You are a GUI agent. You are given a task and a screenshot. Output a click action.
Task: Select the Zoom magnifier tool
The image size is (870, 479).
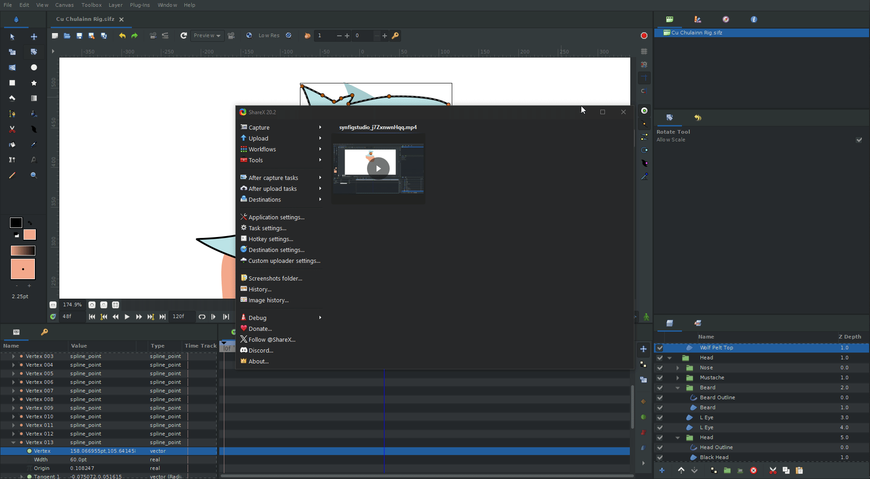click(34, 175)
